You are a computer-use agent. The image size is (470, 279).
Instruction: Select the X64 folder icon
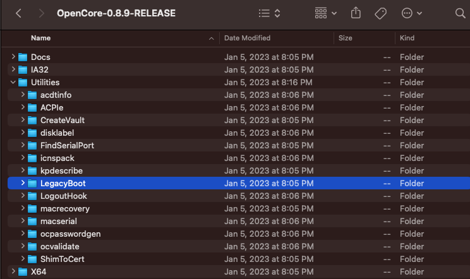(x=23, y=272)
